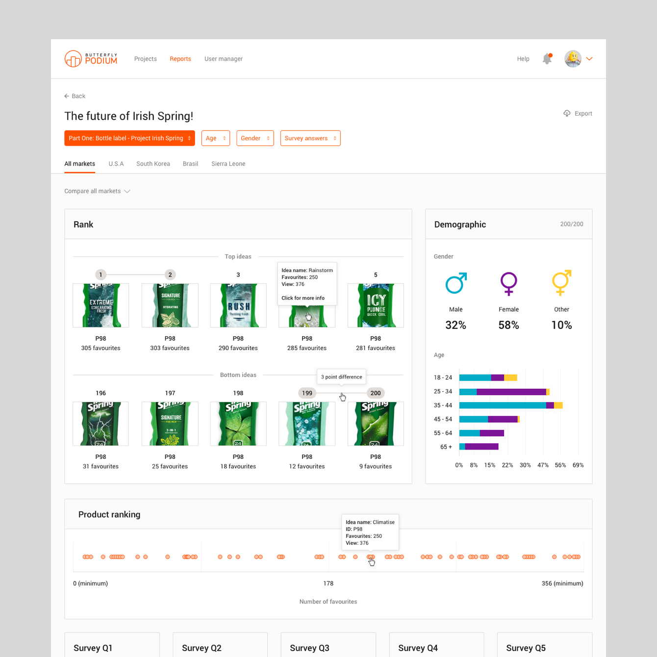Open the Rainstorm bottle with 285 favourites
Image resolution: width=657 pixels, height=657 pixels.
307,316
